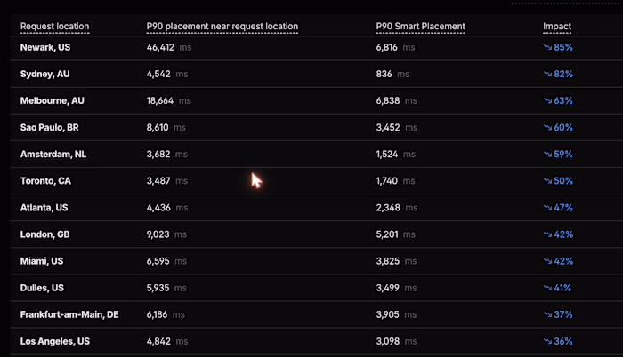The height and width of the screenshot is (357, 623).
Task: Click P90 placement near request location header
Action: tap(222, 26)
